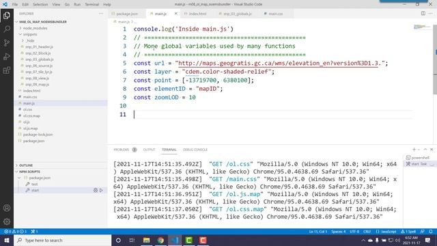Select the start Task terminal instance
437x246 pixels.
point(420,164)
